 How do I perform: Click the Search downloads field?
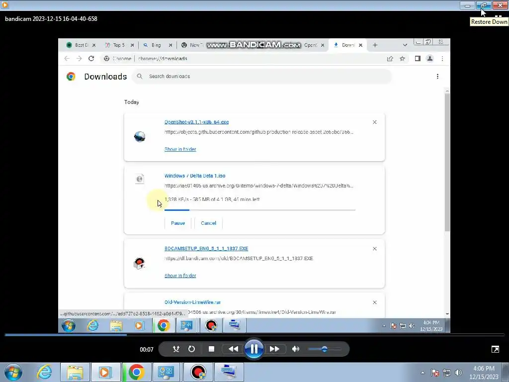point(261,76)
